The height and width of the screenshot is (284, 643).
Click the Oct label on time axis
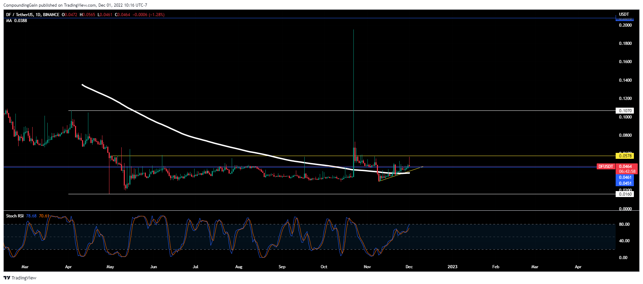[324, 267]
